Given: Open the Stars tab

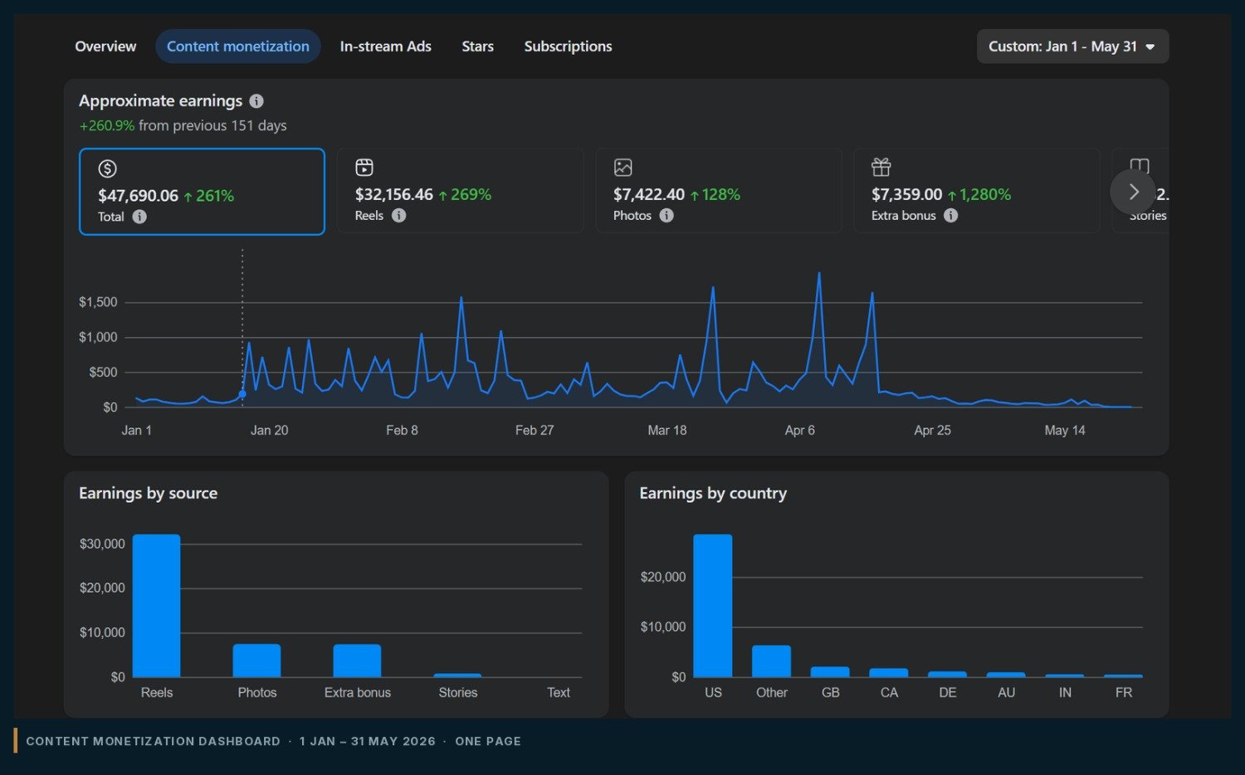Looking at the screenshot, I should click(x=477, y=46).
